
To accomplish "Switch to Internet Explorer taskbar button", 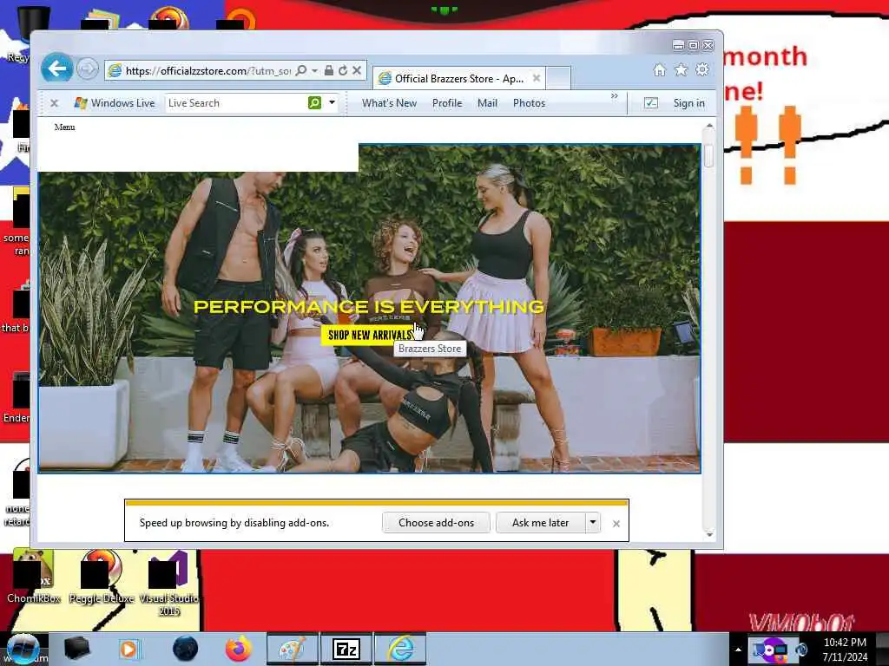I will click(x=400, y=649).
